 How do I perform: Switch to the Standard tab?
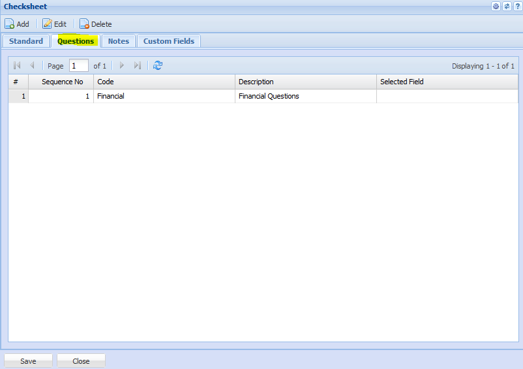[x=26, y=41]
